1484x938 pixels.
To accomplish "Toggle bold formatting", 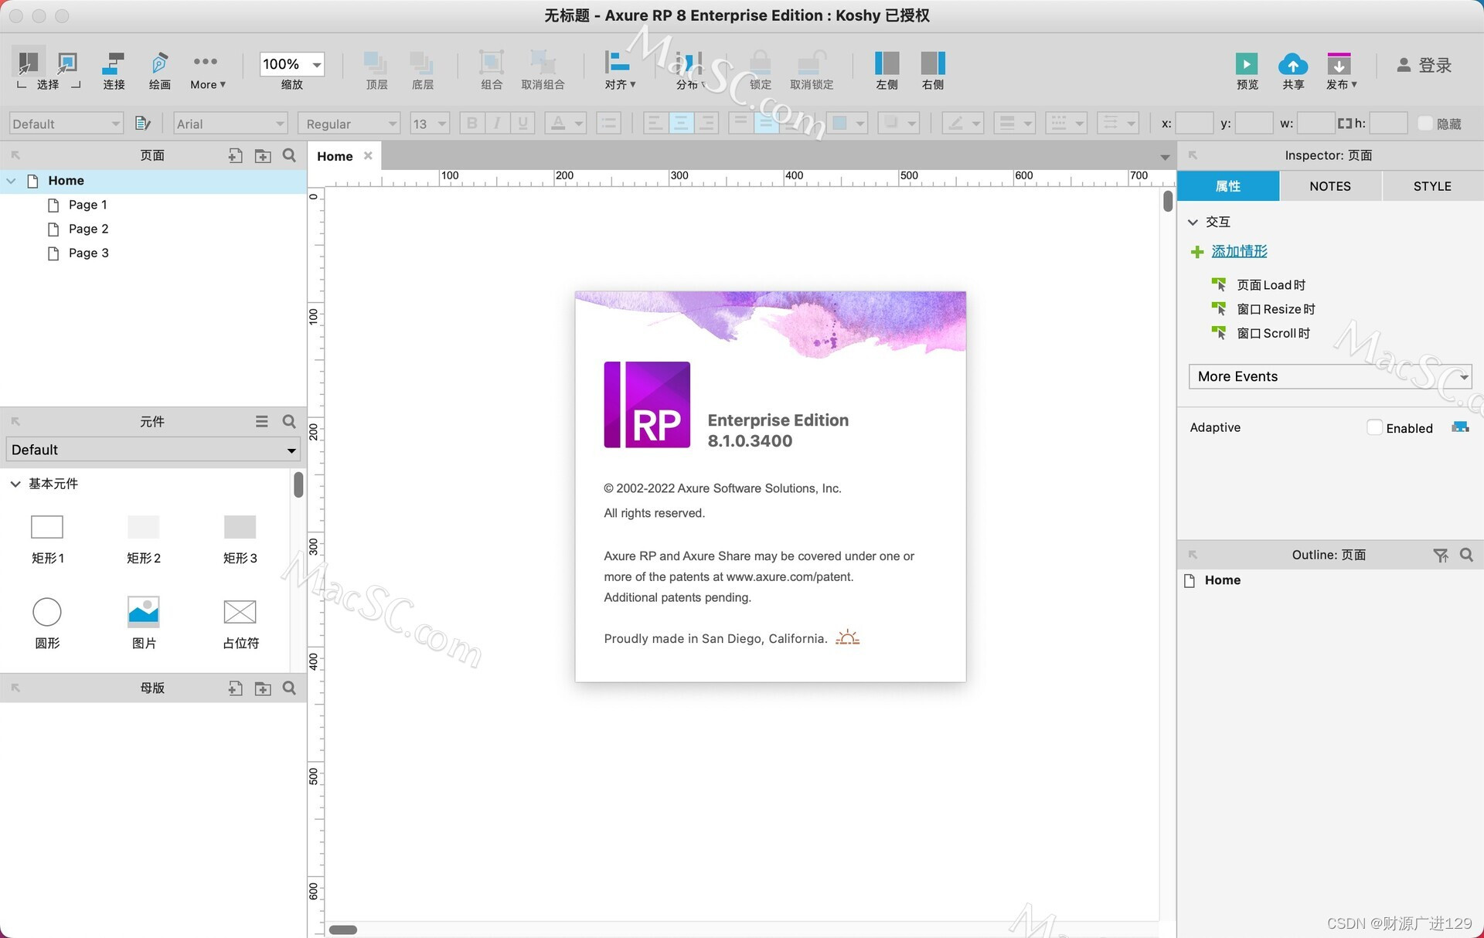I will 471,124.
